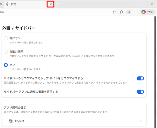Toggle サイドバー アプリに通知の表示を許可する switch
The image size is (157, 128).
[x=140, y=92]
